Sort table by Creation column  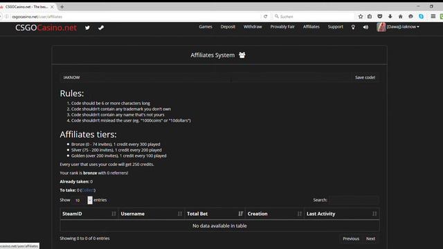(x=275, y=214)
